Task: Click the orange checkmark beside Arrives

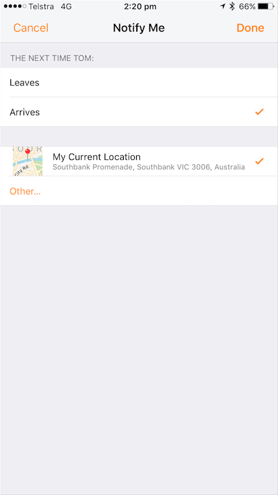Action: click(259, 112)
